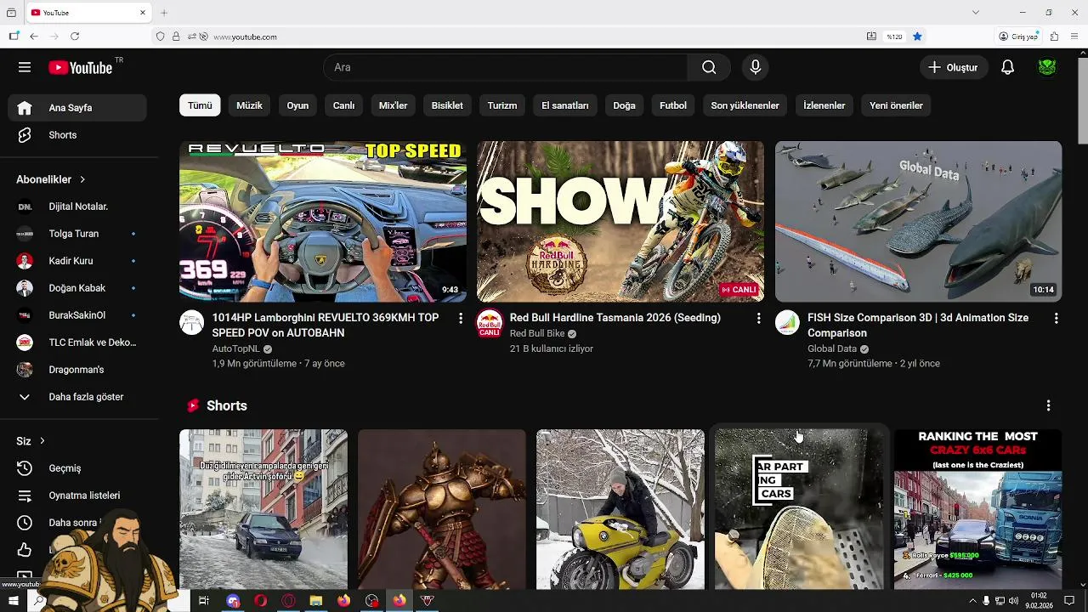This screenshot has height=612, width=1088.
Task: Expand Daha fazla göster subscriptions
Action: (77, 397)
